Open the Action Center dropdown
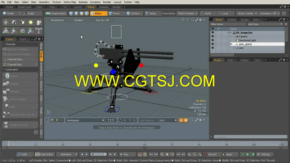 coord(247,13)
